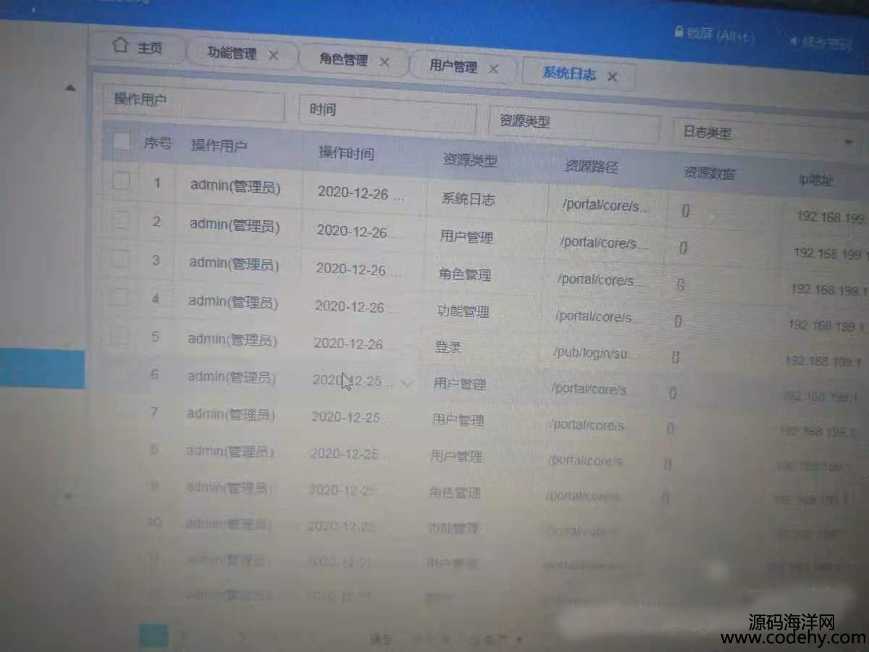Viewport: 869px width, 652px height.
Task: Select the 功能管理 cell in row 4
Action: [x=463, y=312]
